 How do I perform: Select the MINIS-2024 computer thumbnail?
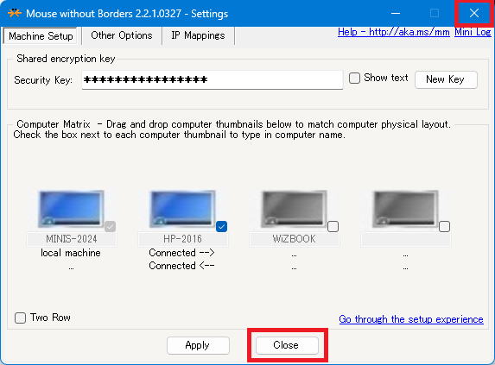tap(71, 209)
